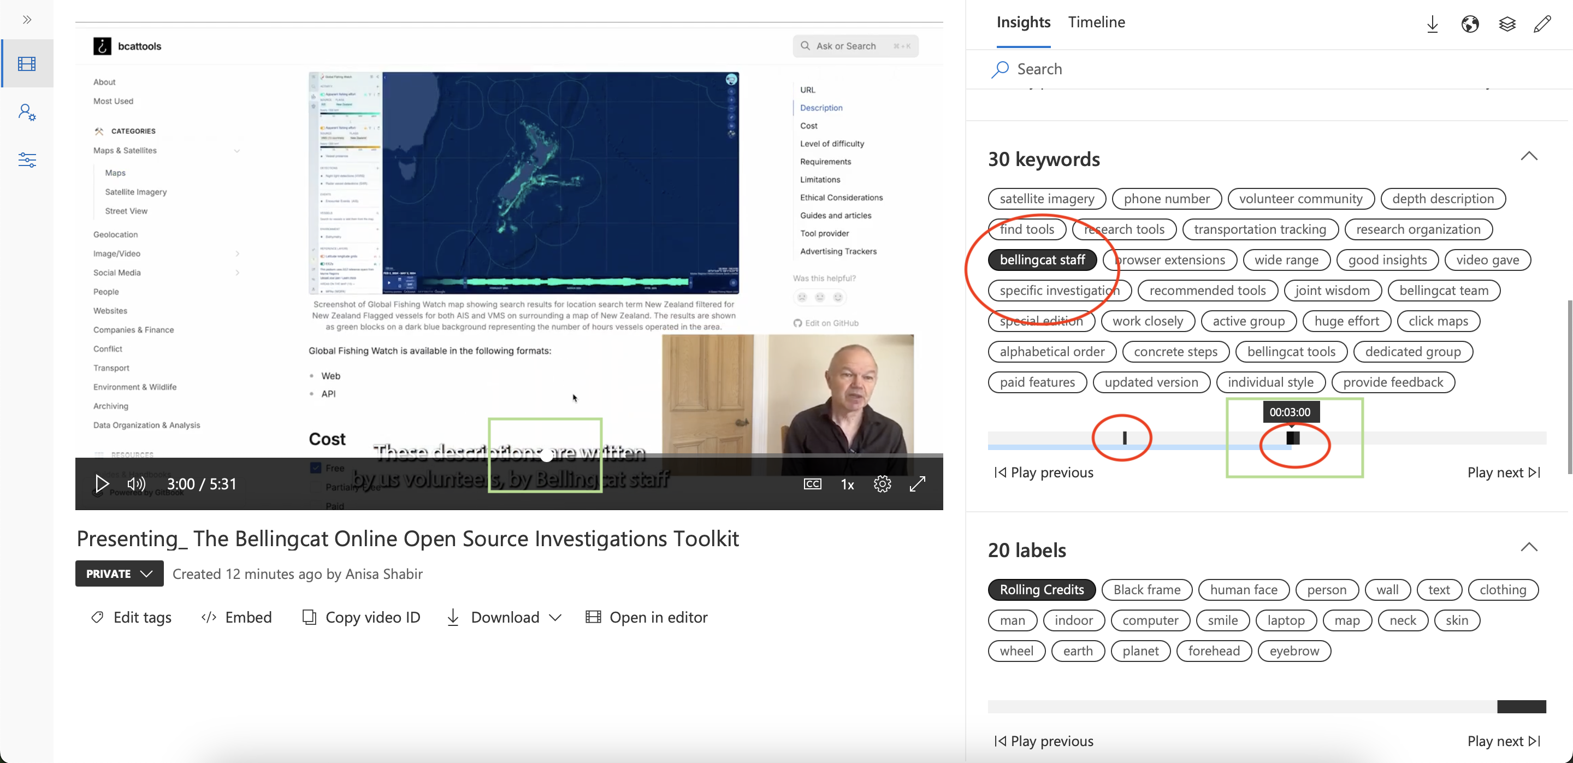
Task: Open account settings sidebar icon
Action: click(x=27, y=113)
